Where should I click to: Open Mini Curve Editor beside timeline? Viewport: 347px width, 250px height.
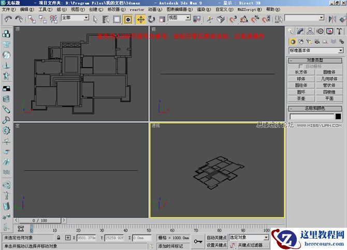click(x=21, y=229)
